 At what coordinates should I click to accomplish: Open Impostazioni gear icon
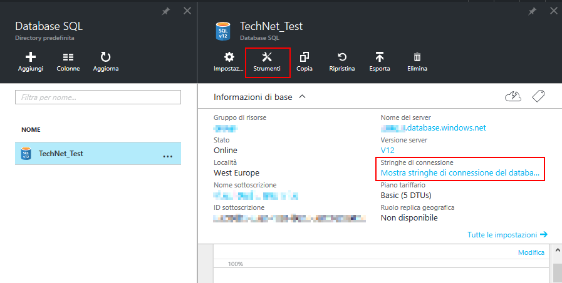pos(229,57)
